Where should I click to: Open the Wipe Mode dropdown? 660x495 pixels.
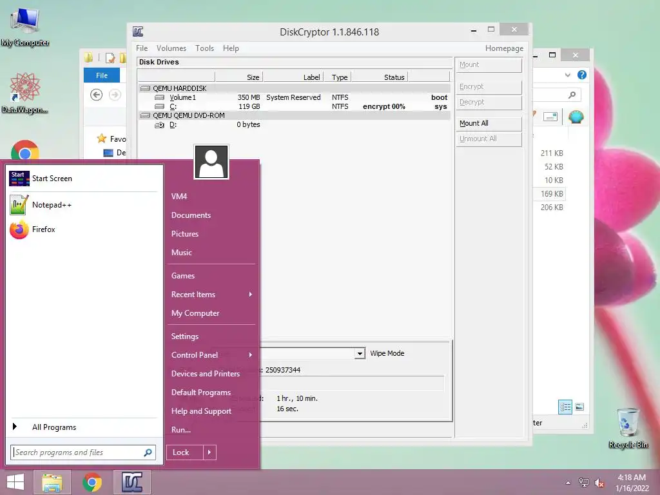click(x=360, y=354)
